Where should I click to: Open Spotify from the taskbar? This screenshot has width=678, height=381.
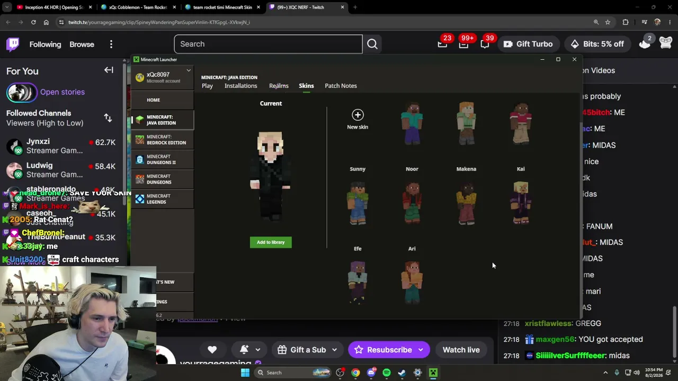[x=386, y=373]
